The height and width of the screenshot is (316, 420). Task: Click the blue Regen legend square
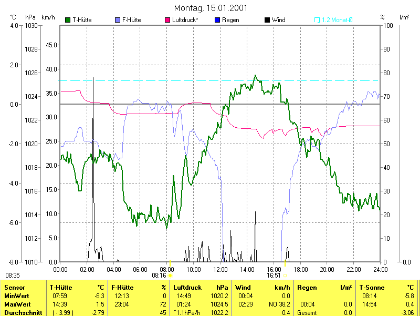[x=217, y=20]
